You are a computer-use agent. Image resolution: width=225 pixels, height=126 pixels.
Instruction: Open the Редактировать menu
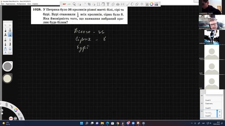tap(10, 4)
